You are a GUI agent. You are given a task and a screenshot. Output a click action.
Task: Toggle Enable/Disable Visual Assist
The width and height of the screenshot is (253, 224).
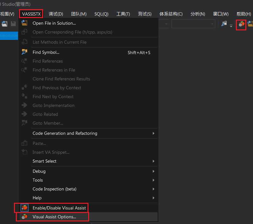tap(88, 208)
